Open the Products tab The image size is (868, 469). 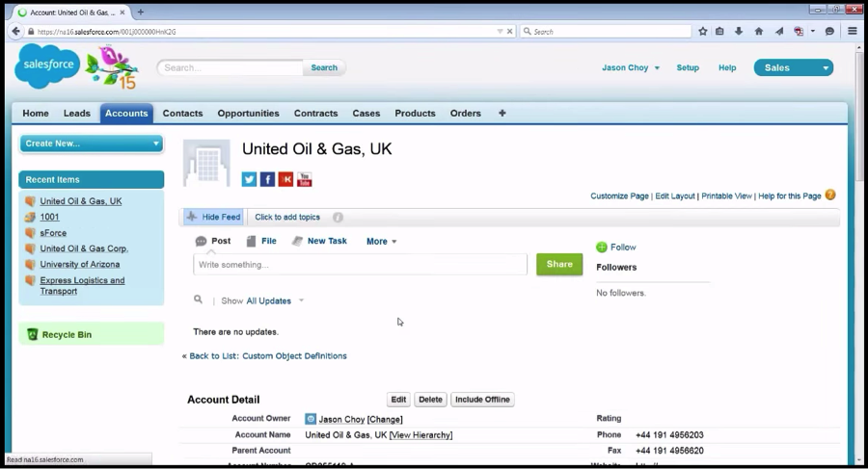coord(415,113)
